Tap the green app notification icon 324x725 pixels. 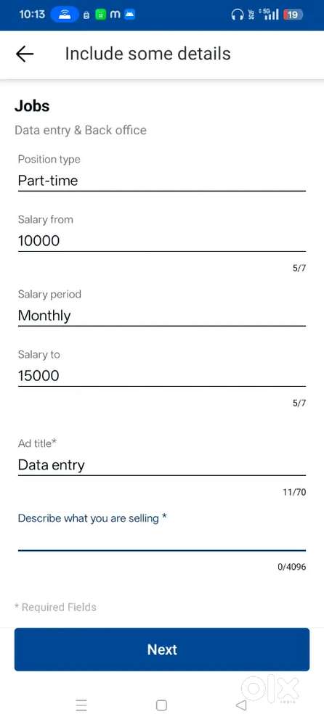(x=100, y=15)
